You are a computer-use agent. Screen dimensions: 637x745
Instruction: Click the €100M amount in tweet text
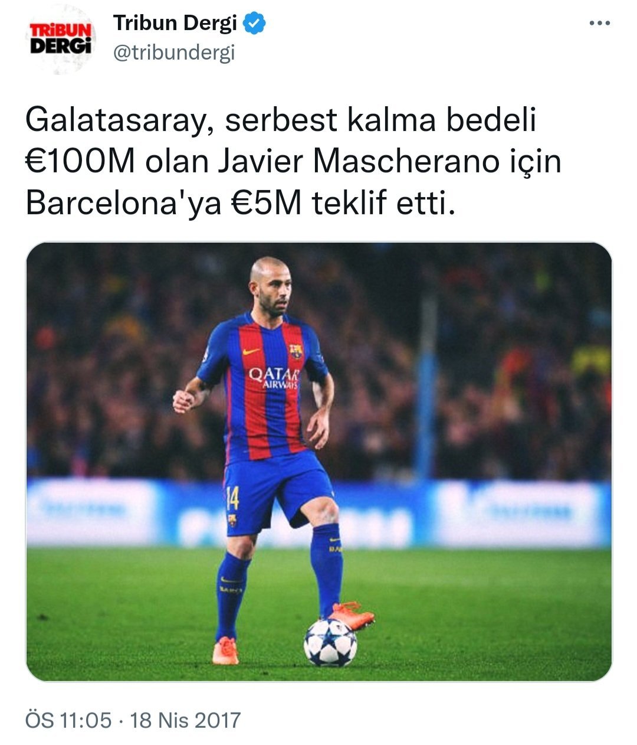click(81, 162)
